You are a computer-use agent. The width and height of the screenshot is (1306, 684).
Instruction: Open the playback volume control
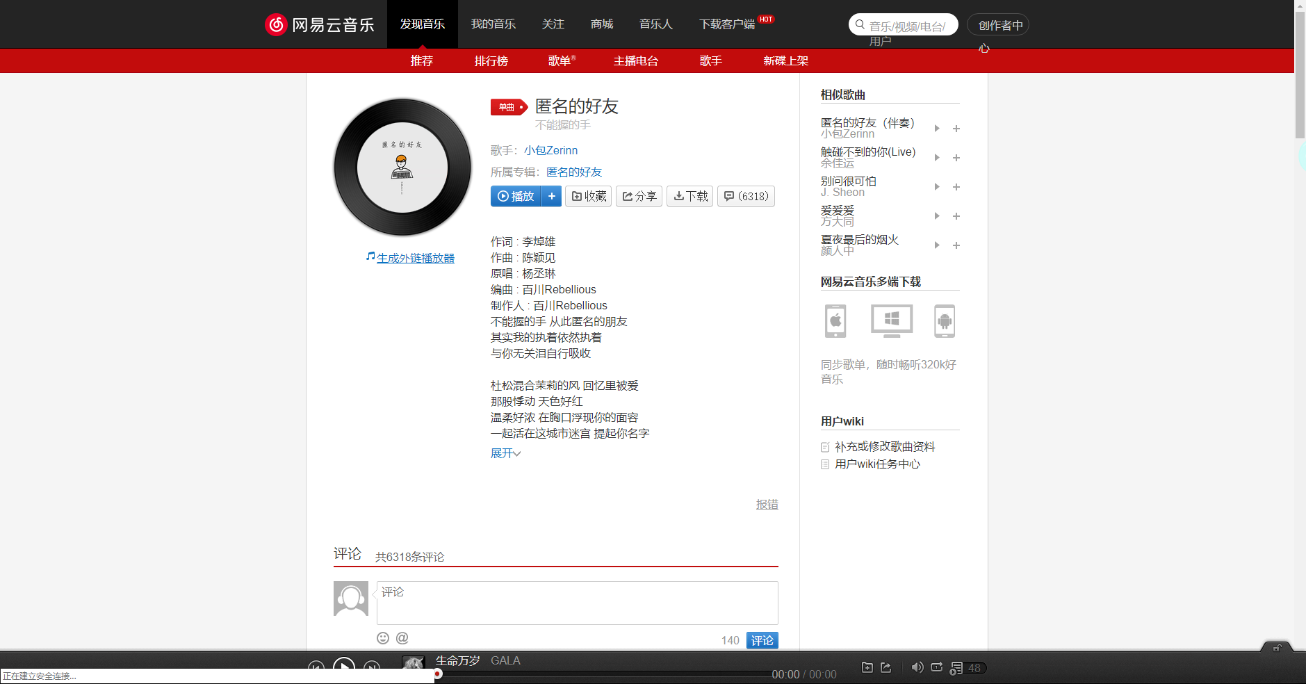point(917,667)
